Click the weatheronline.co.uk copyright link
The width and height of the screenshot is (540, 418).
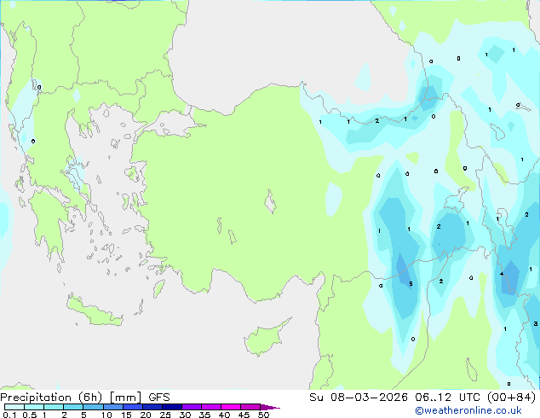tap(468, 410)
